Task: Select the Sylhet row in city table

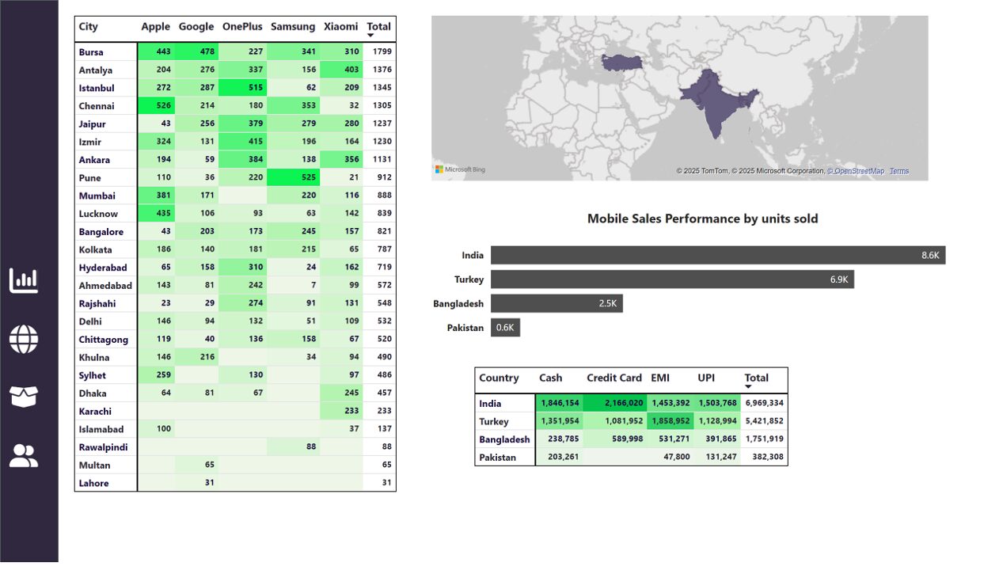Action: pos(235,375)
